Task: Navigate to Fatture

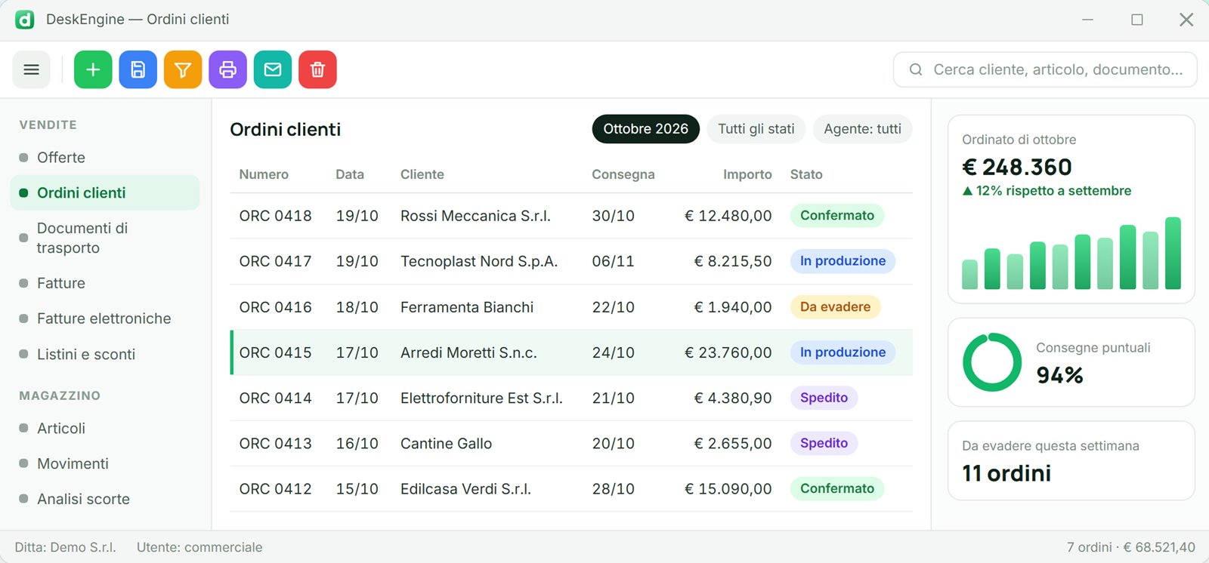Action: coord(105,283)
